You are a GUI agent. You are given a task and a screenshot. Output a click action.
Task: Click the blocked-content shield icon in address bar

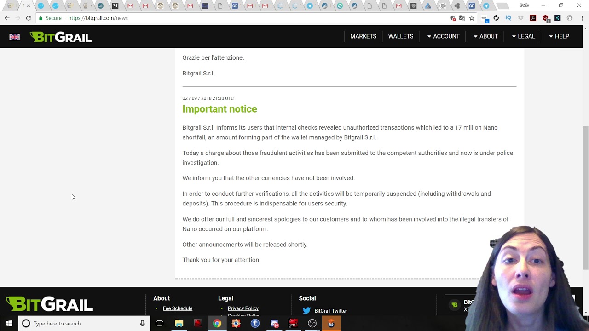[453, 18]
